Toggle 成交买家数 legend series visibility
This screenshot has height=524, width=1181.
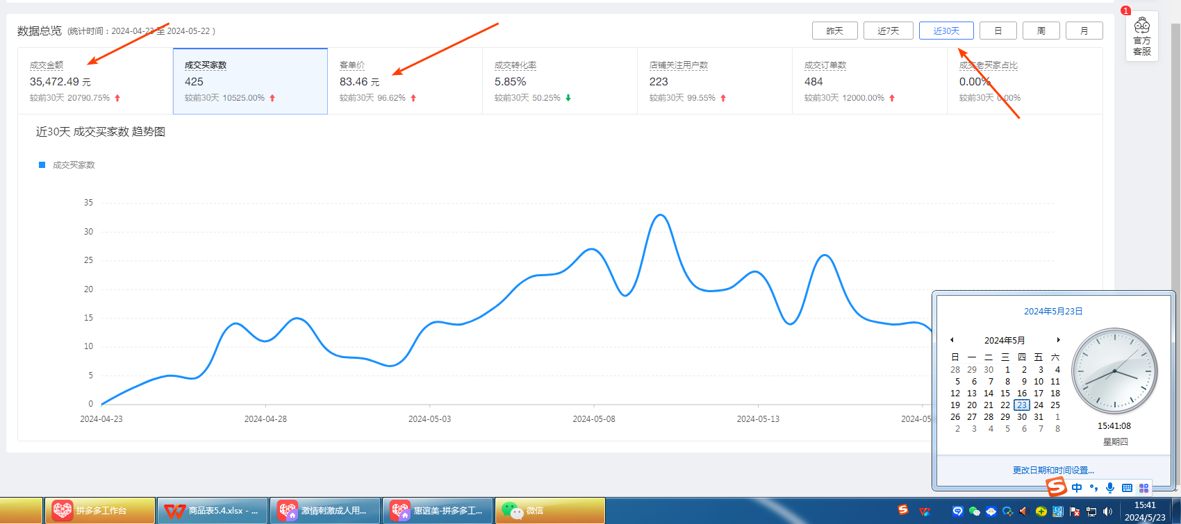click(x=67, y=165)
